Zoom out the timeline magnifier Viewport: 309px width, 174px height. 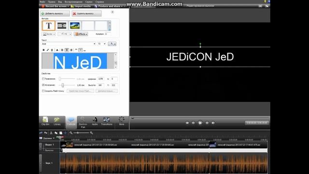(x=71, y=133)
